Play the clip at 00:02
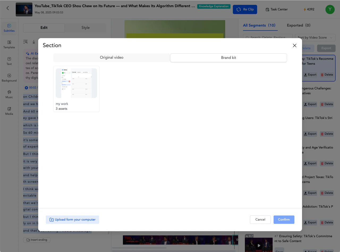Viewport: 340px width, 252px height. coord(26,88)
